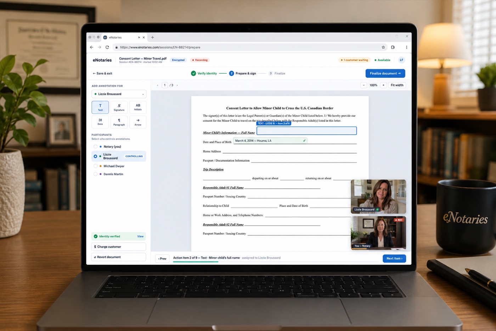Click Lizzie Broussard's video thumbnail
Image resolution: width=496 pixels, height=331 pixels.
[378, 196]
